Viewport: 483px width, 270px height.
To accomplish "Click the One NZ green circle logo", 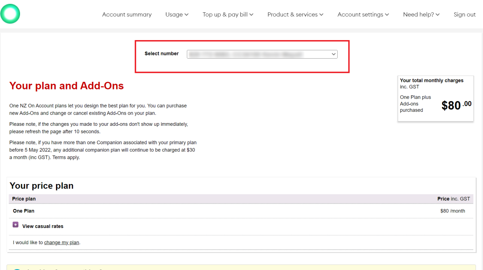I will 10,14.
